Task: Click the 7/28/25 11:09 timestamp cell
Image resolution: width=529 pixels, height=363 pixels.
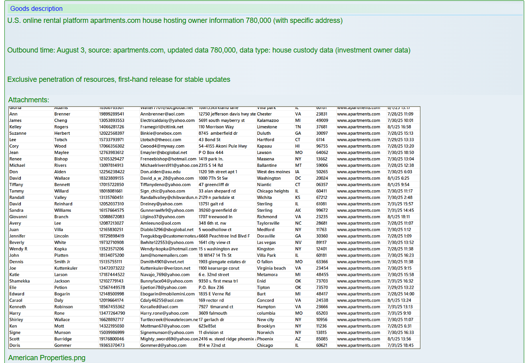Action: (400, 114)
